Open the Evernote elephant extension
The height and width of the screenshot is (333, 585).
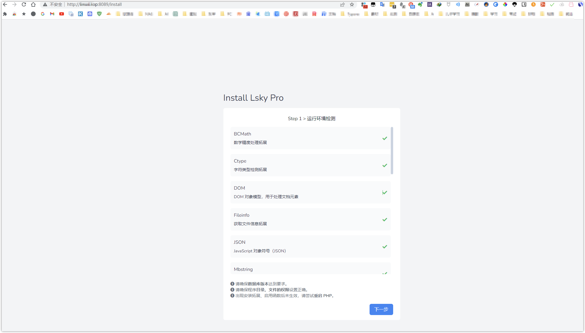pos(420,4)
